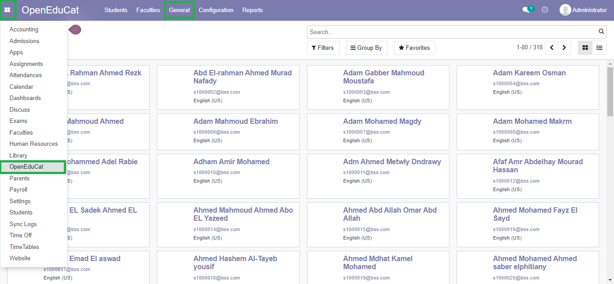Click email s1000010@bss.com
Image resolution: width=614 pixels, height=284 pixels.
217,172
